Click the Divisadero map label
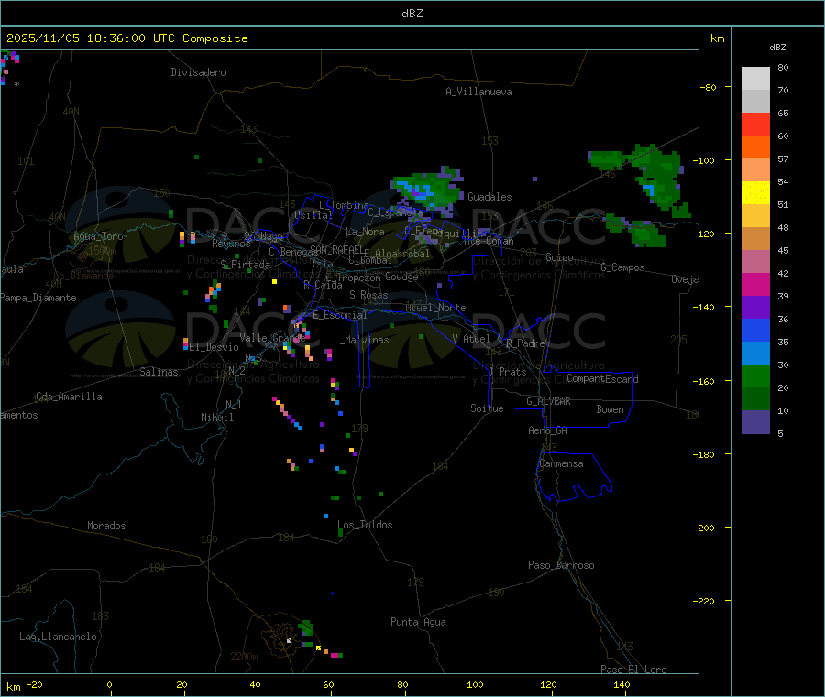Viewport: 825px width, 697px height. [x=198, y=72]
